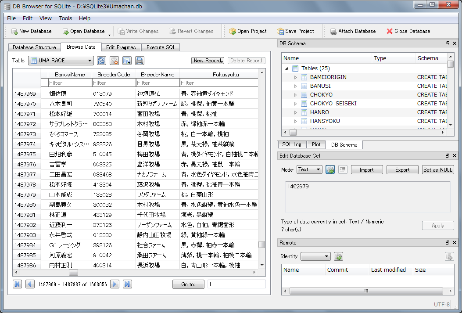The width and height of the screenshot is (462, 313).
Task: Click Export button in cell editor
Action: point(402,170)
